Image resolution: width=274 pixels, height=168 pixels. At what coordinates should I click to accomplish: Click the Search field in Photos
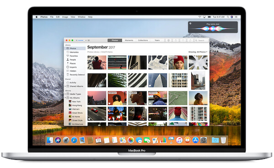(x=201, y=40)
